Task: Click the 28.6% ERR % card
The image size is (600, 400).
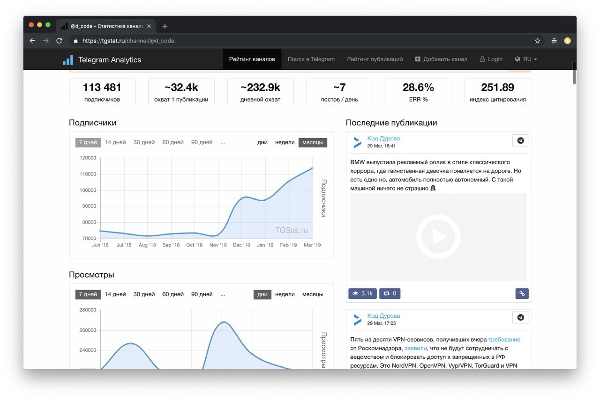Action: click(x=419, y=91)
